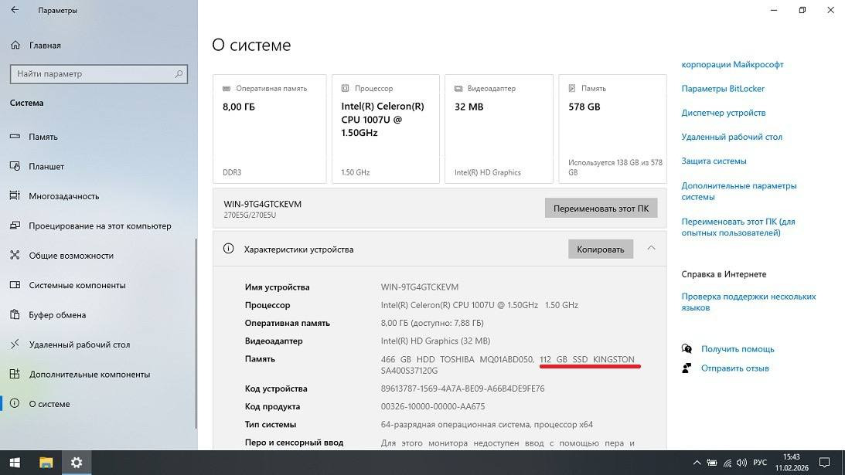Image resolution: width=845 pixels, height=475 pixels.
Task: Open Диспетчер устройств link
Action: click(x=724, y=113)
